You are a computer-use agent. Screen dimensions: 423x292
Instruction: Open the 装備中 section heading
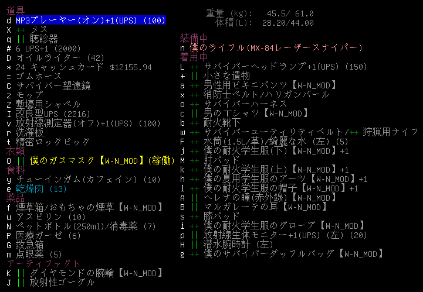click(x=194, y=39)
